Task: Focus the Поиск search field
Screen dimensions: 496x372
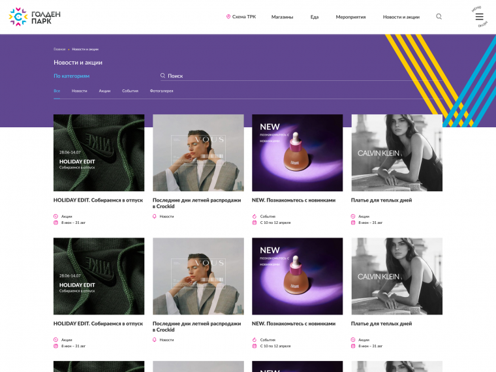Action: pos(301,76)
